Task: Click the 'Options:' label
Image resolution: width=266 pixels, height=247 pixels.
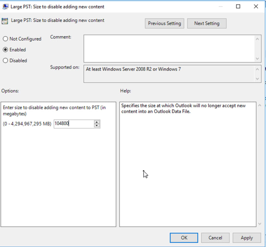Action: (x=10, y=91)
